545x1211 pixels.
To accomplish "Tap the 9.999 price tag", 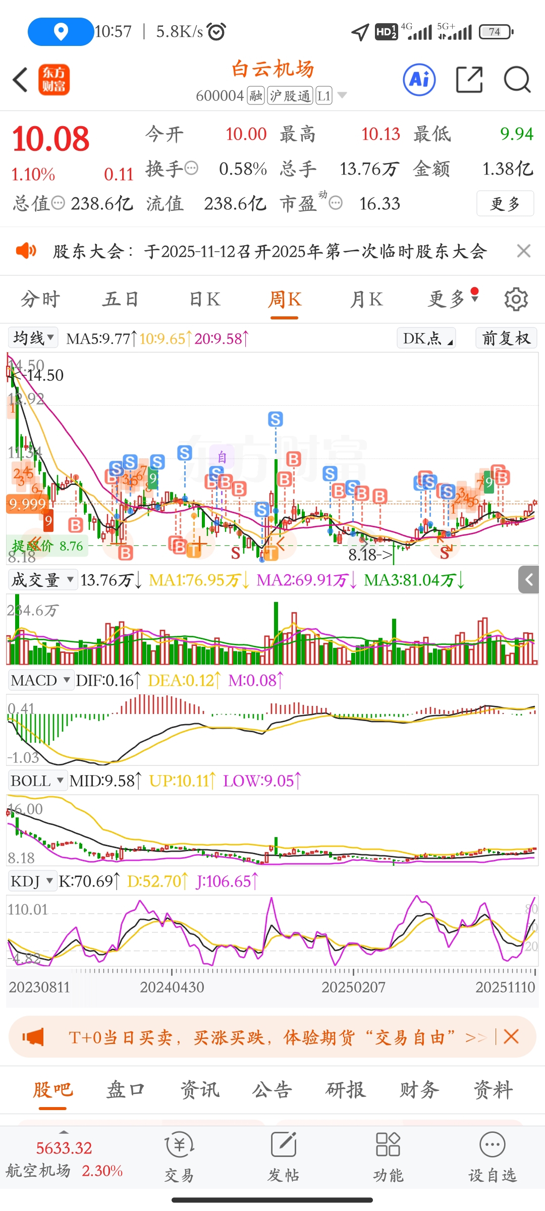I will 27,504.
